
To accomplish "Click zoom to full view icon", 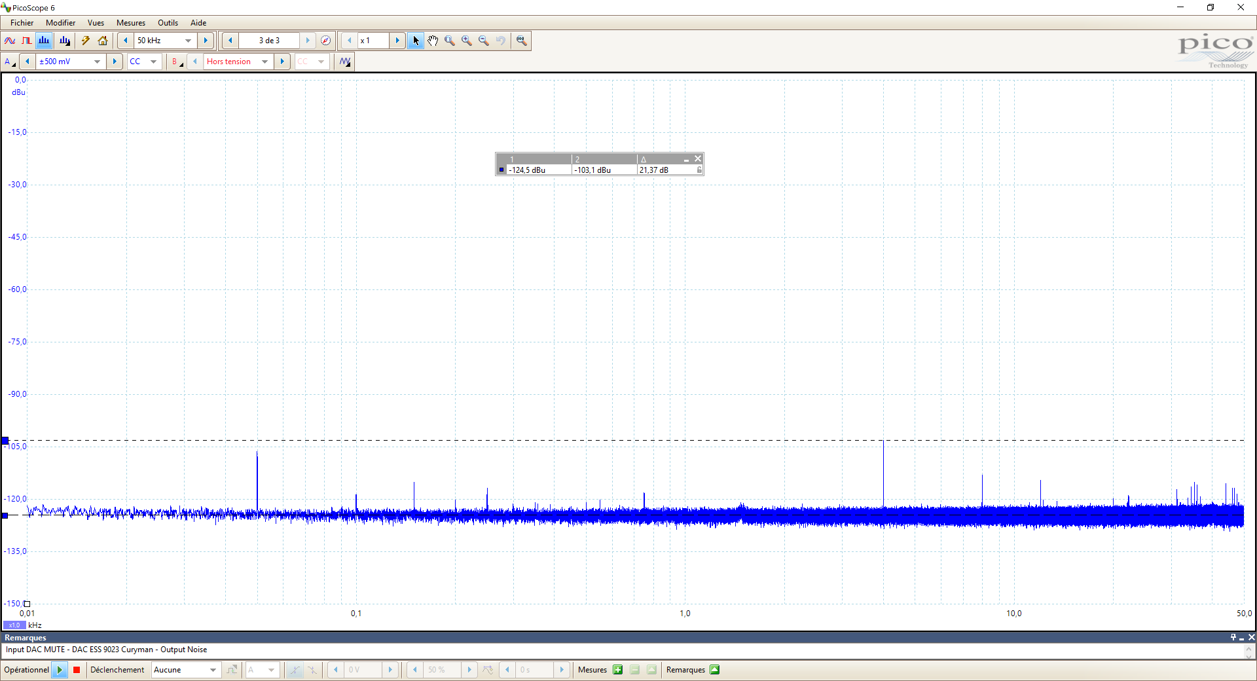I will 521,41.
